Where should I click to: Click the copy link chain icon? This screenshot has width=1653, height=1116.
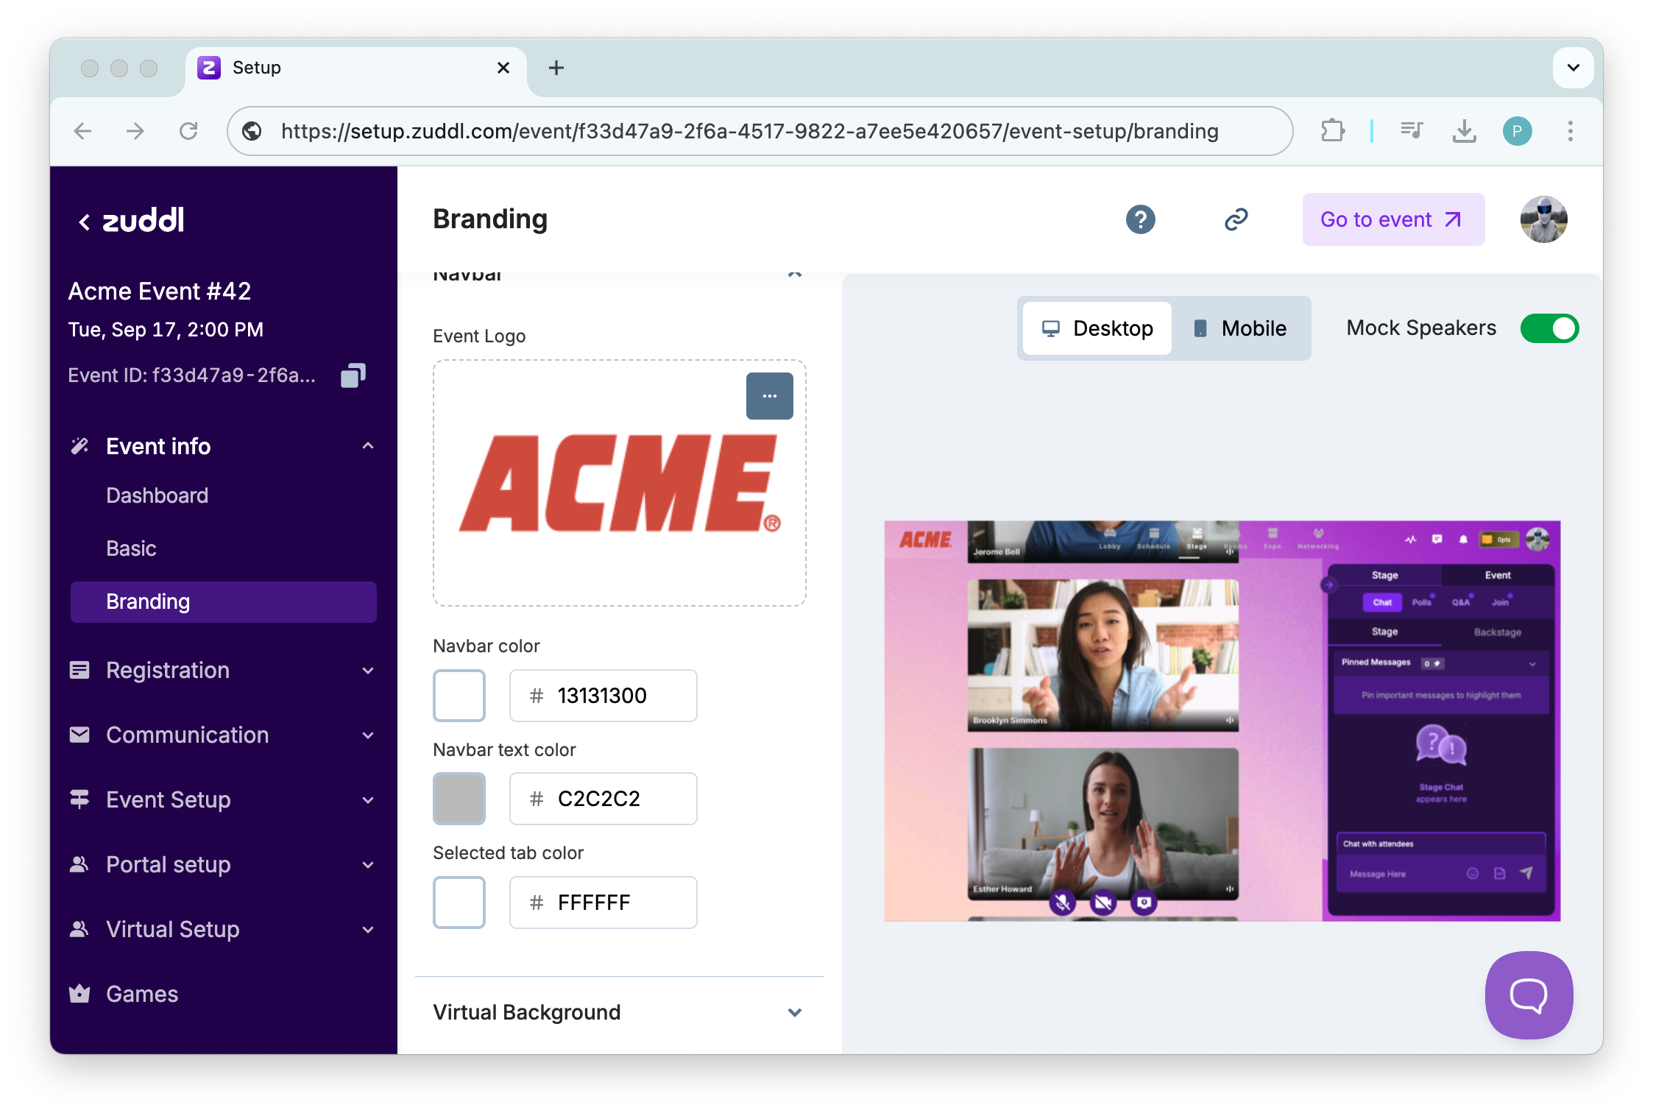tap(1236, 219)
